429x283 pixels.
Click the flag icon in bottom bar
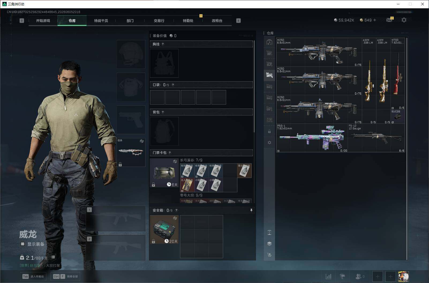click(343, 276)
